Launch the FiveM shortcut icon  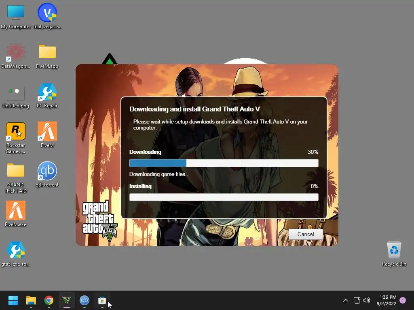coord(47,134)
